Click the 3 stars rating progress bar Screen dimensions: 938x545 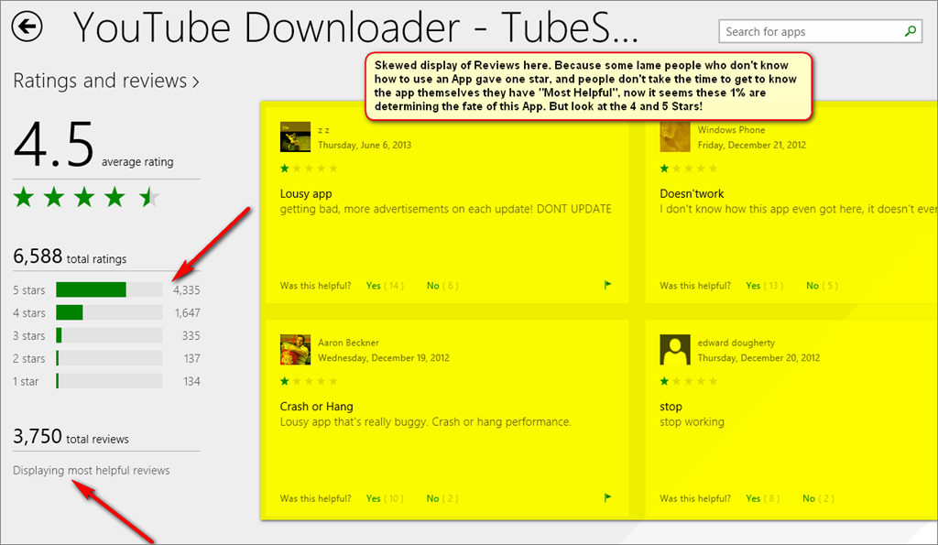coord(108,336)
